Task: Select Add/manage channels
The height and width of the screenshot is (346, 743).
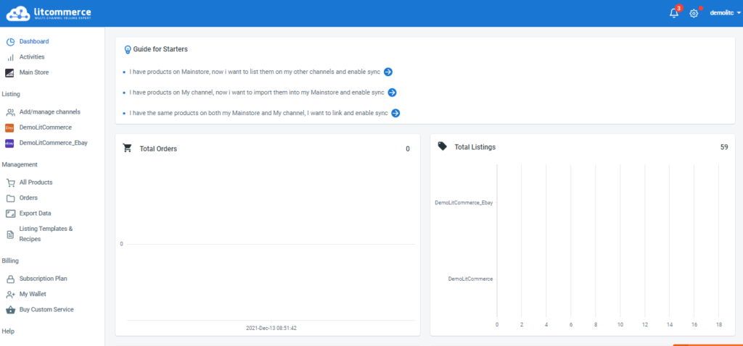Action: [x=49, y=112]
